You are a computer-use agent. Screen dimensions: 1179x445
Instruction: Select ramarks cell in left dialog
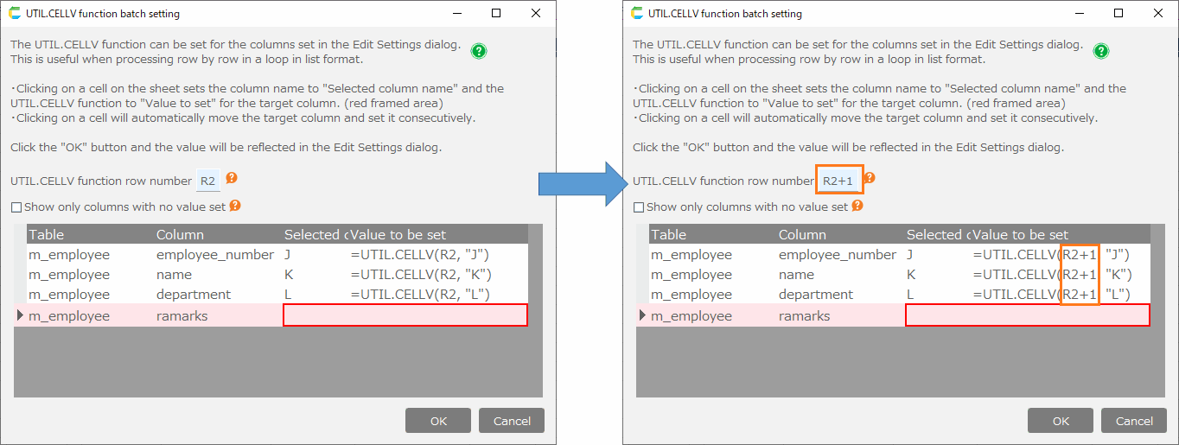[218, 315]
